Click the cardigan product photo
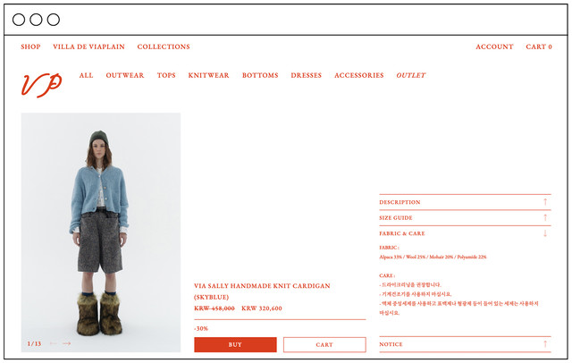The image size is (572, 363). coord(101,232)
